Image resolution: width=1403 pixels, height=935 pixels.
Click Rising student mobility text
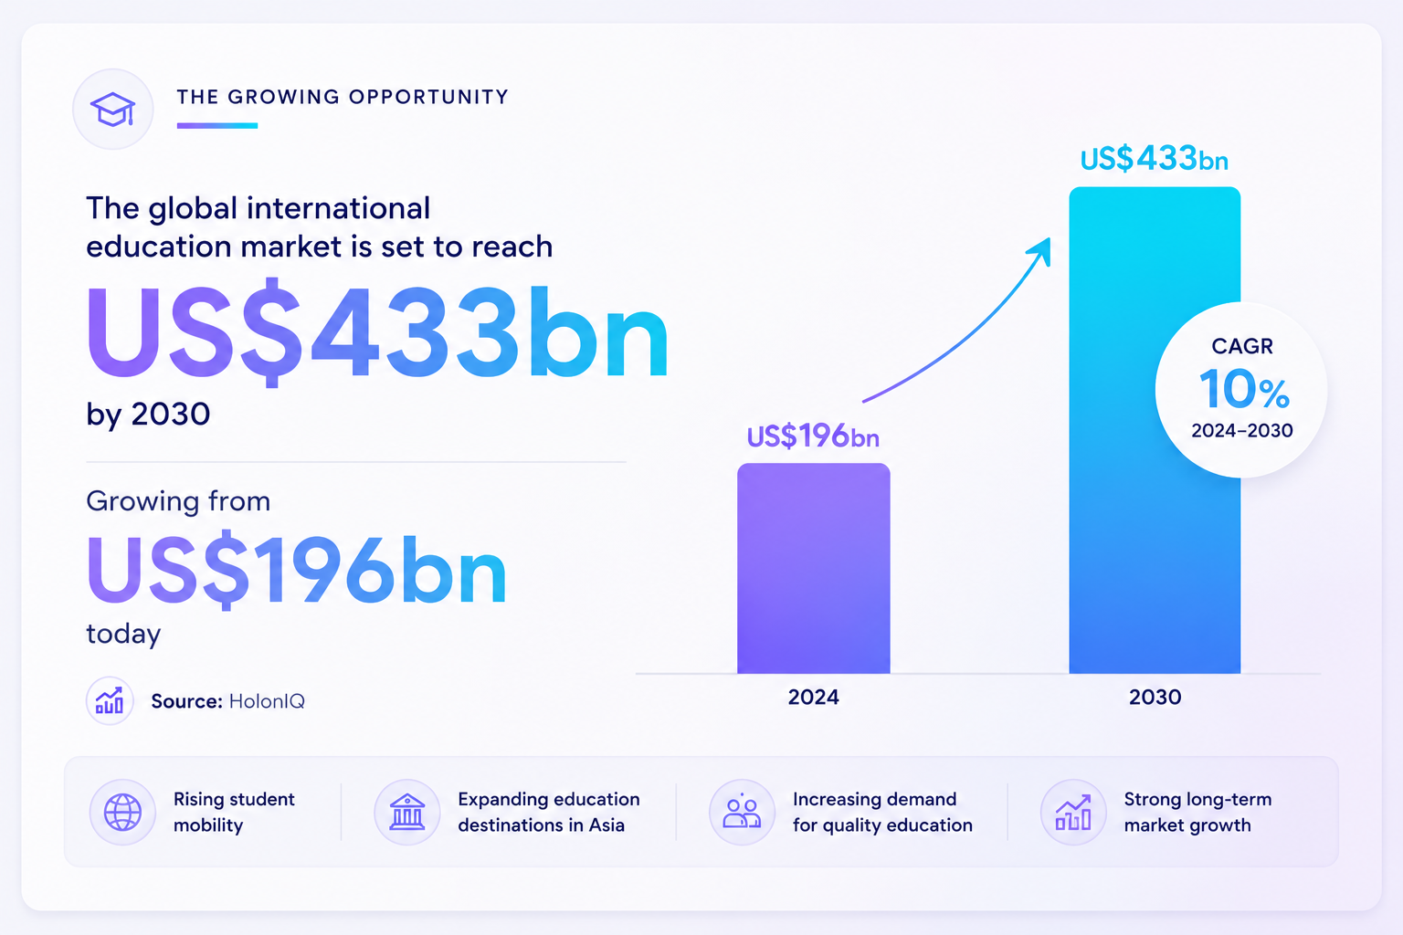pos(234,812)
